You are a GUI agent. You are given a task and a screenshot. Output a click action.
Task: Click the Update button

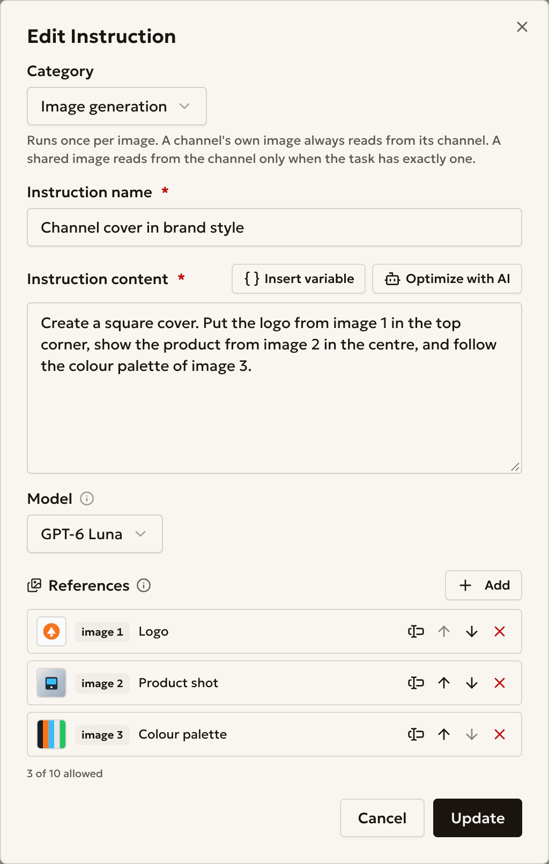(x=478, y=818)
